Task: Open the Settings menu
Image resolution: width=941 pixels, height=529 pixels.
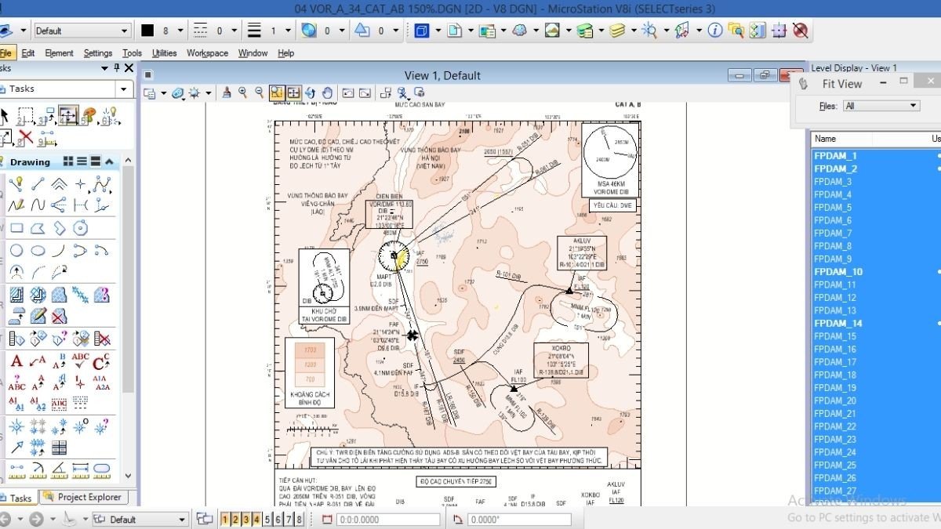Action: pos(98,53)
